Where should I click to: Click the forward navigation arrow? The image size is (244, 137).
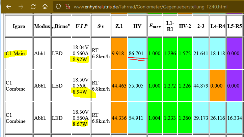click(x=21, y=7)
